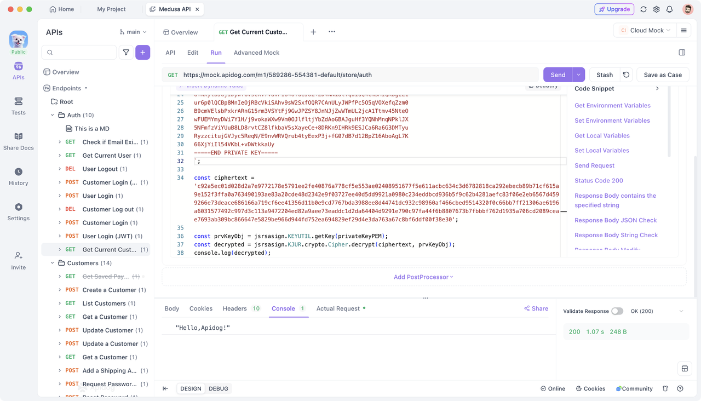
Task: Open the Cookies response tab
Action: coord(201,308)
